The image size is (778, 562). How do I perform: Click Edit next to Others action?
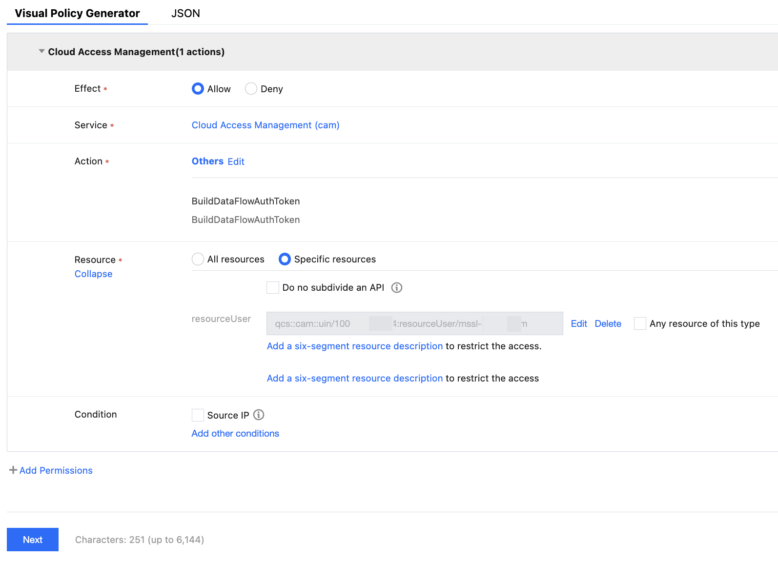point(236,161)
